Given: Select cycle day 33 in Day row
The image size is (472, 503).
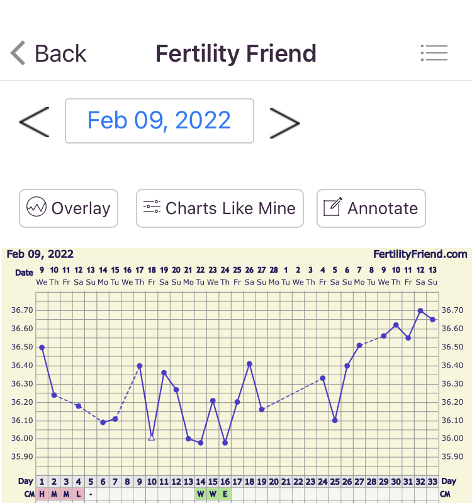Looking at the screenshot, I should 432,482.
